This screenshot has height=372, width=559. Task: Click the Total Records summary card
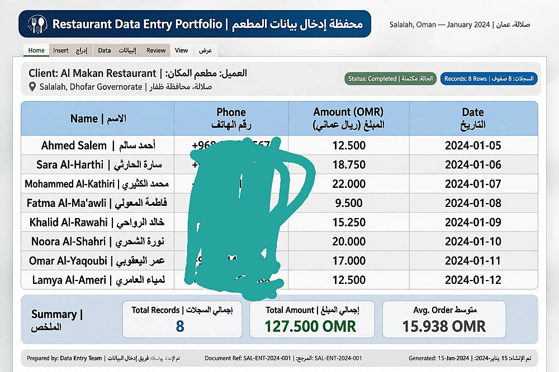[x=182, y=320]
